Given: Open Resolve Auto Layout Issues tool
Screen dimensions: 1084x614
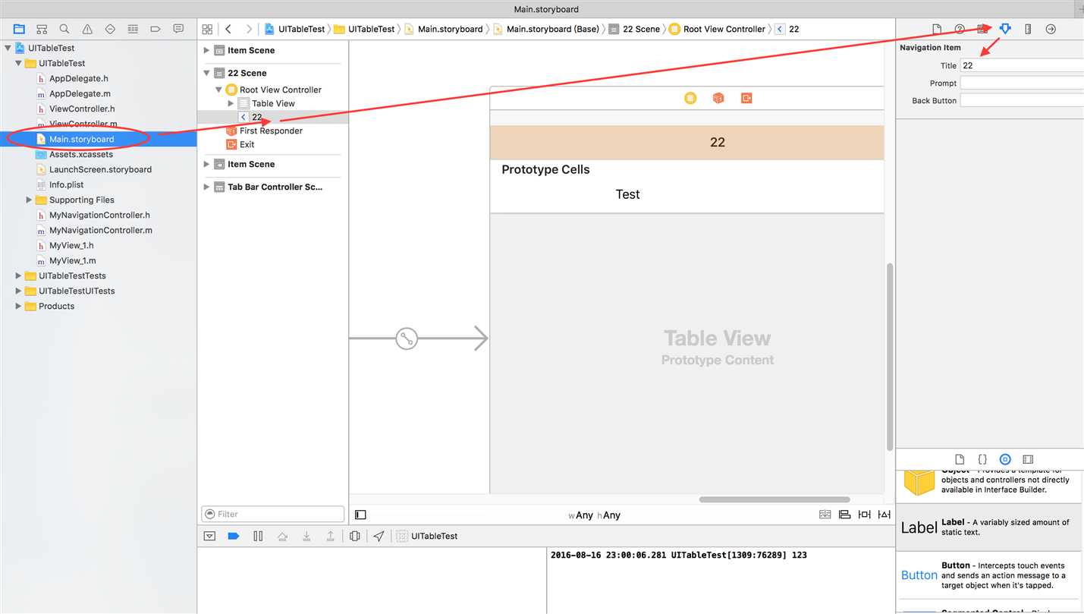Looking at the screenshot, I should click(x=884, y=515).
